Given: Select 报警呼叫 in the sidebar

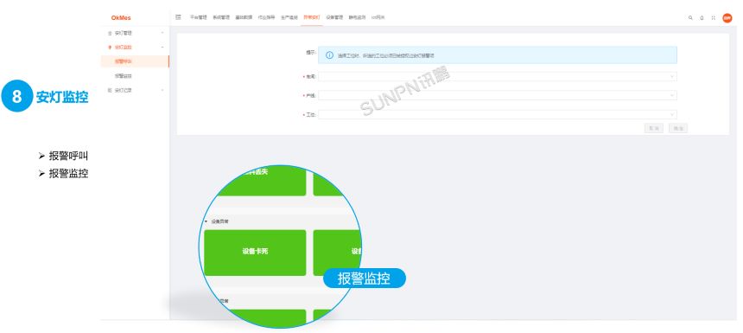Looking at the screenshot, I should click(x=135, y=61).
